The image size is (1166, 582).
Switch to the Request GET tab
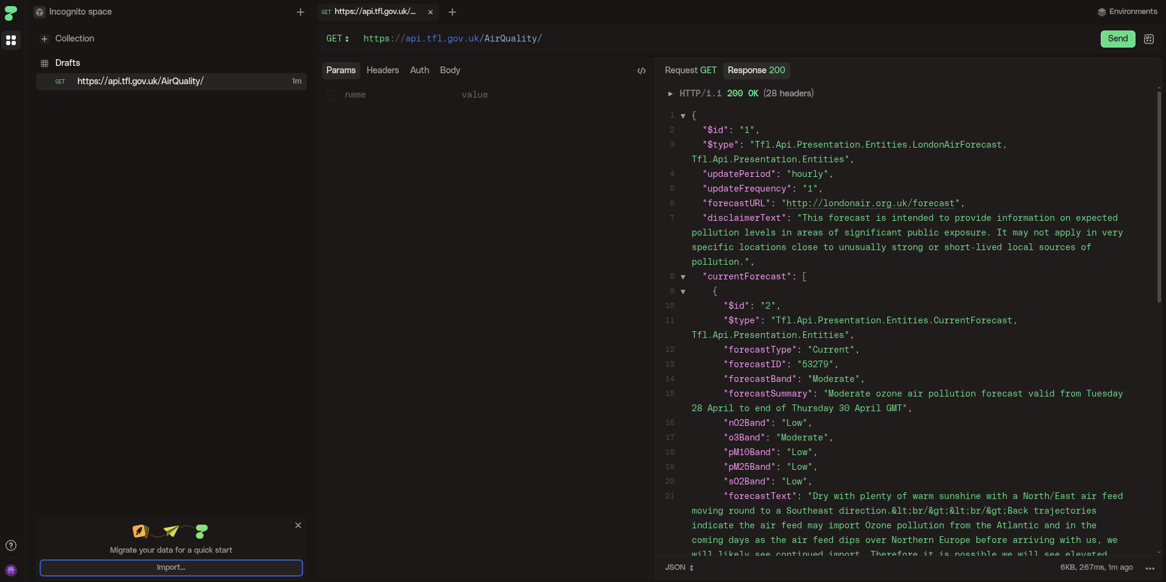tap(690, 70)
